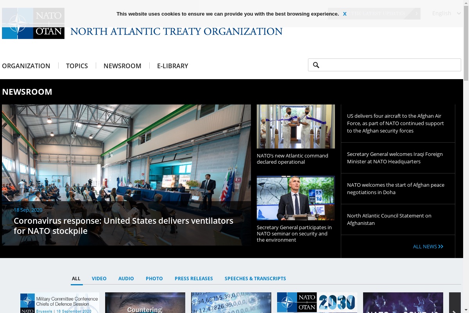Open the Topics menu
This screenshot has height=313, width=469.
tap(77, 66)
